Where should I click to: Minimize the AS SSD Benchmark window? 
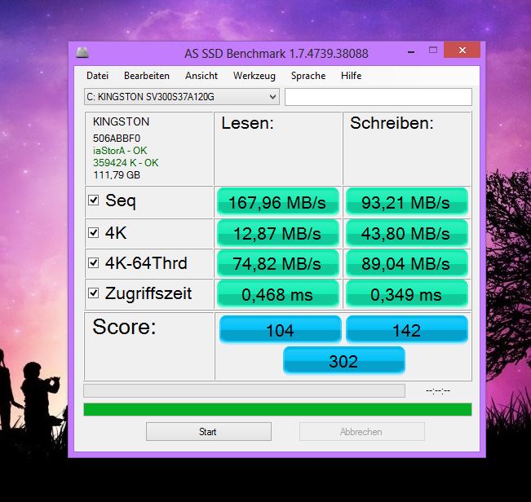(x=411, y=51)
